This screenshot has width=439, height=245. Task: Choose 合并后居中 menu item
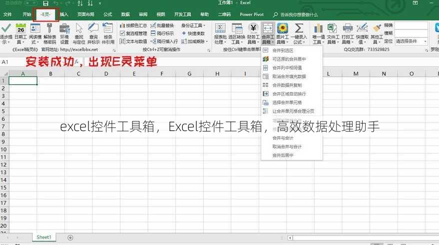tap(292, 155)
